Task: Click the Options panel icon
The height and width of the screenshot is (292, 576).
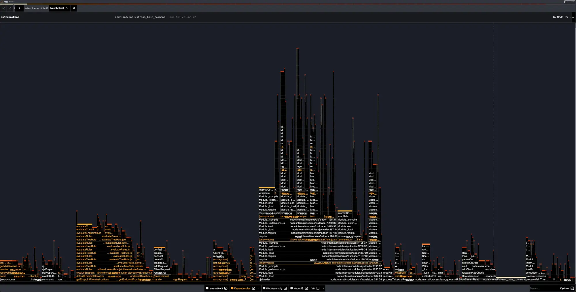Action: pos(572,288)
